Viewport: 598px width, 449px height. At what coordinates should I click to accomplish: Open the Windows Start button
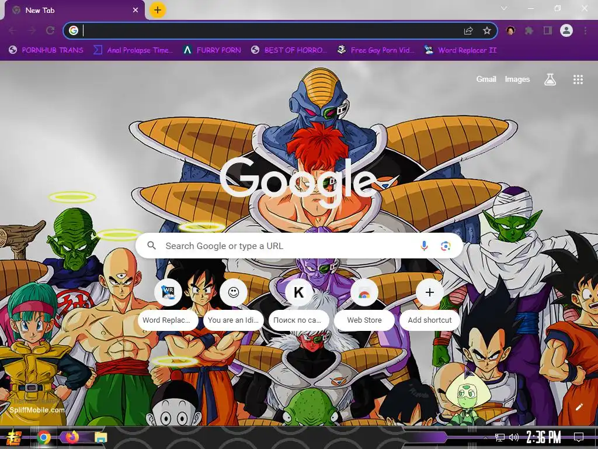pos(13,437)
